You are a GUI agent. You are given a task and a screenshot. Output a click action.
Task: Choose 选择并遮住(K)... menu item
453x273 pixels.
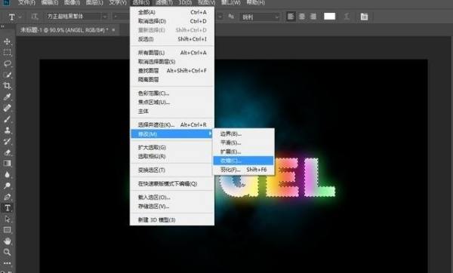(x=172, y=124)
